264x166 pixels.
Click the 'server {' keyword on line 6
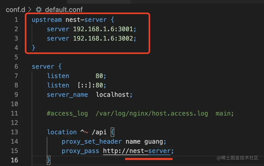coord(47,66)
